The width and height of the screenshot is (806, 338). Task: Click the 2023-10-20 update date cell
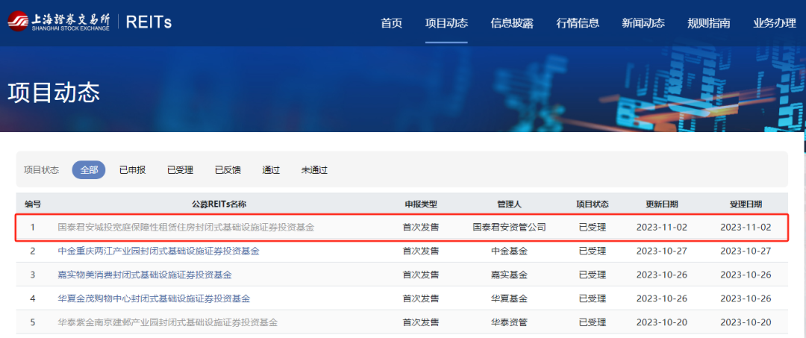pyautogui.click(x=661, y=322)
